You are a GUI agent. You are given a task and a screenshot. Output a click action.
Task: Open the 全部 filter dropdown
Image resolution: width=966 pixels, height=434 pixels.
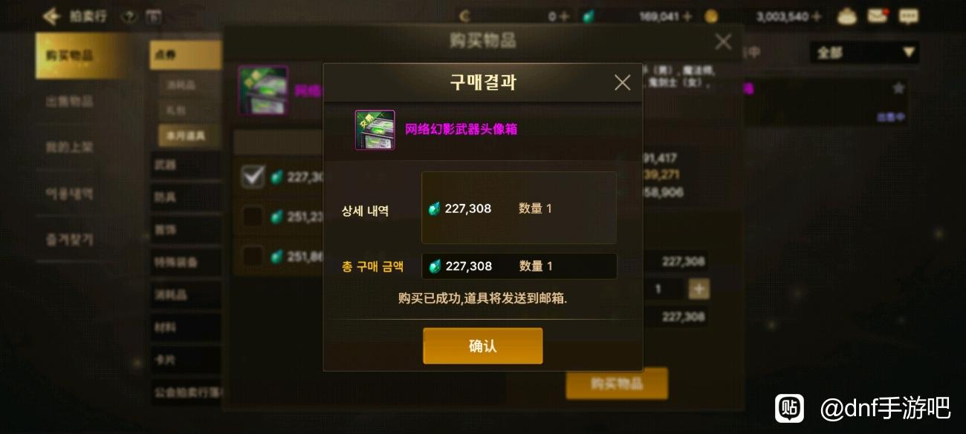[864, 52]
